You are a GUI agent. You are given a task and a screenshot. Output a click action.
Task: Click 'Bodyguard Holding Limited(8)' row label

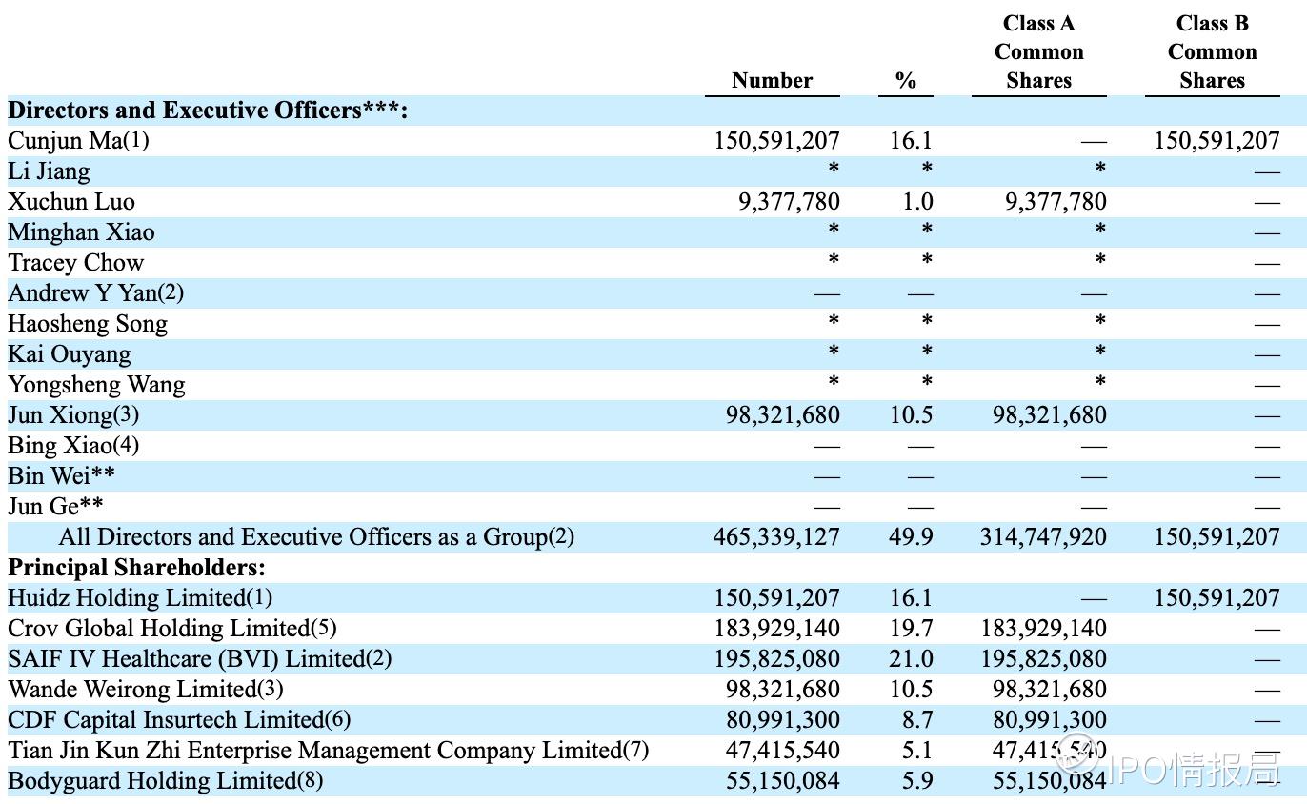[x=166, y=781]
